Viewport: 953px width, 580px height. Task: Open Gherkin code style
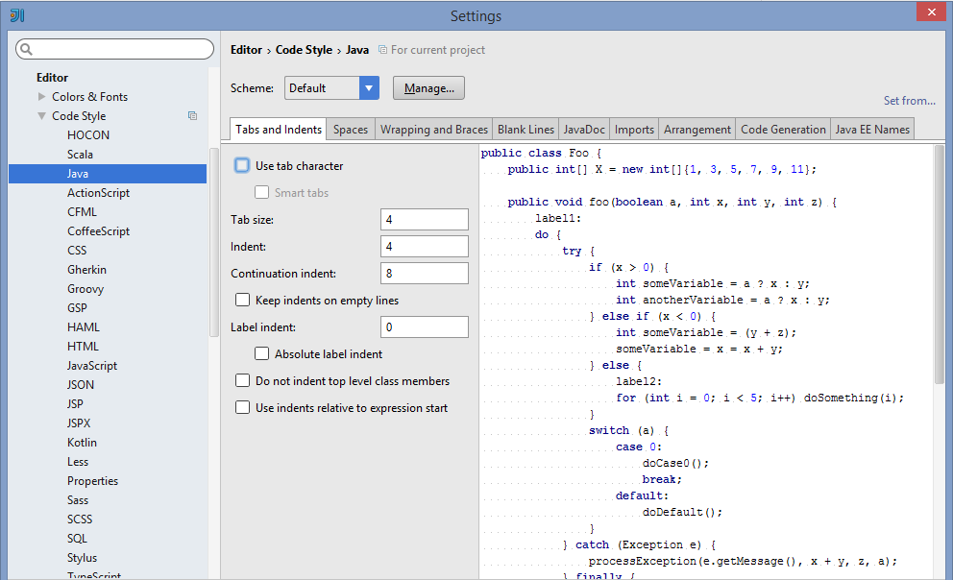[86, 270]
